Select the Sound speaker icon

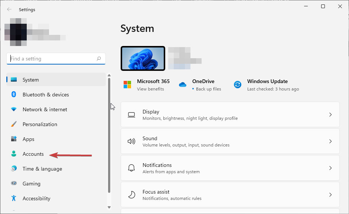pos(131,141)
